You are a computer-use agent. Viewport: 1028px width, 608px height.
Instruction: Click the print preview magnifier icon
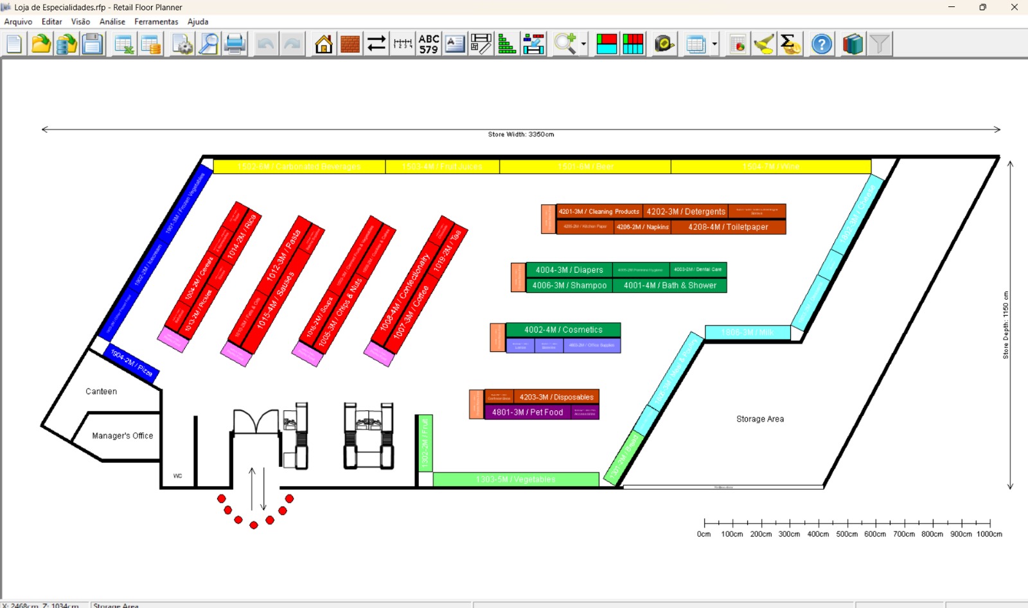209,44
